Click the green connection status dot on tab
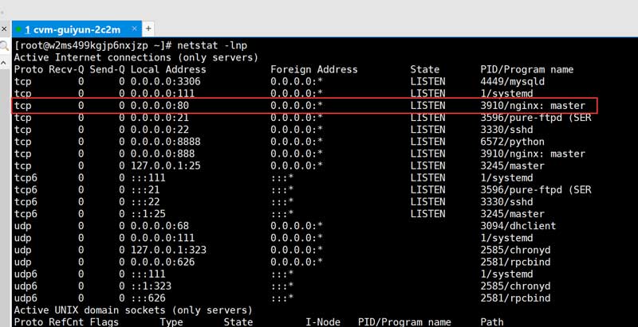The width and height of the screenshot is (638, 327). coord(18,29)
